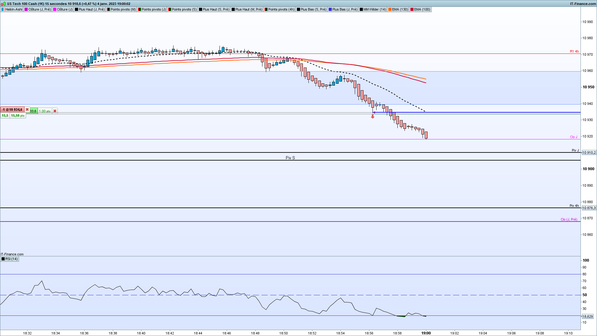Click the 10 910,2 Piv J price tag
The width and height of the screenshot is (597, 336).
(x=589, y=152)
